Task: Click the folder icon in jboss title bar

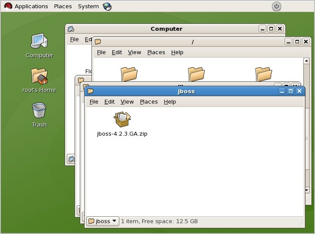Action: pos(90,91)
